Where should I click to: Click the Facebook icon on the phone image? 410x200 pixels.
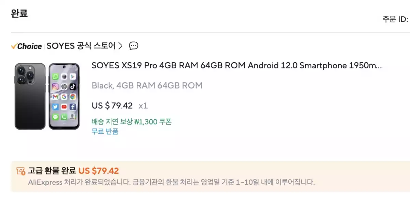click(72, 107)
